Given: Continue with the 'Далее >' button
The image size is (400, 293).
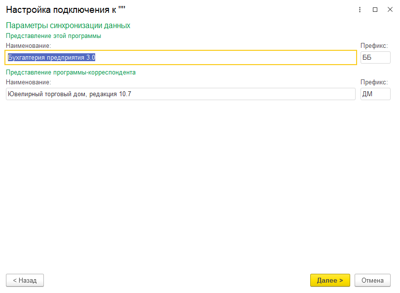Looking at the screenshot, I should point(330,280).
